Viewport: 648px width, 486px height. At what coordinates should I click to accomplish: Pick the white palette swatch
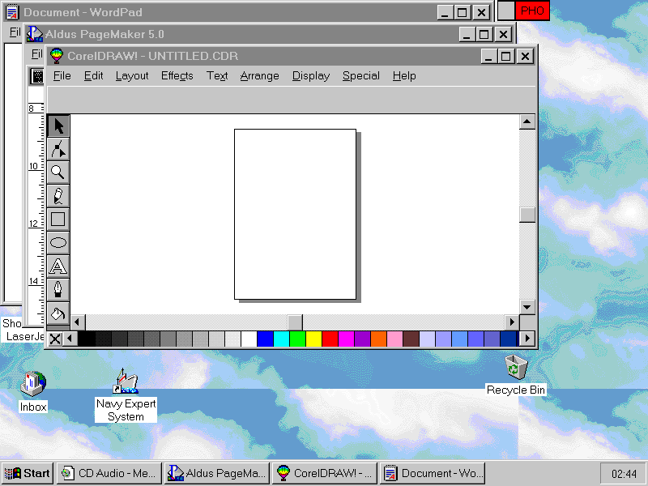(249, 339)
